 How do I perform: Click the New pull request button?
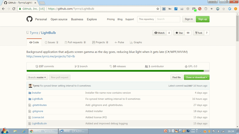click(x=59, y=77)
